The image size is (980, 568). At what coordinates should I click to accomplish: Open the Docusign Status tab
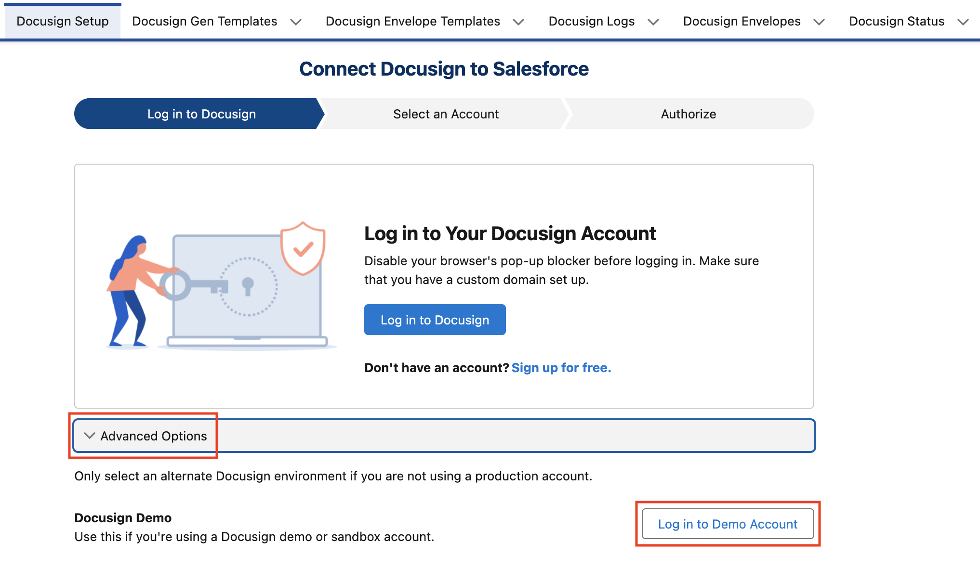[x=896, y=21]
